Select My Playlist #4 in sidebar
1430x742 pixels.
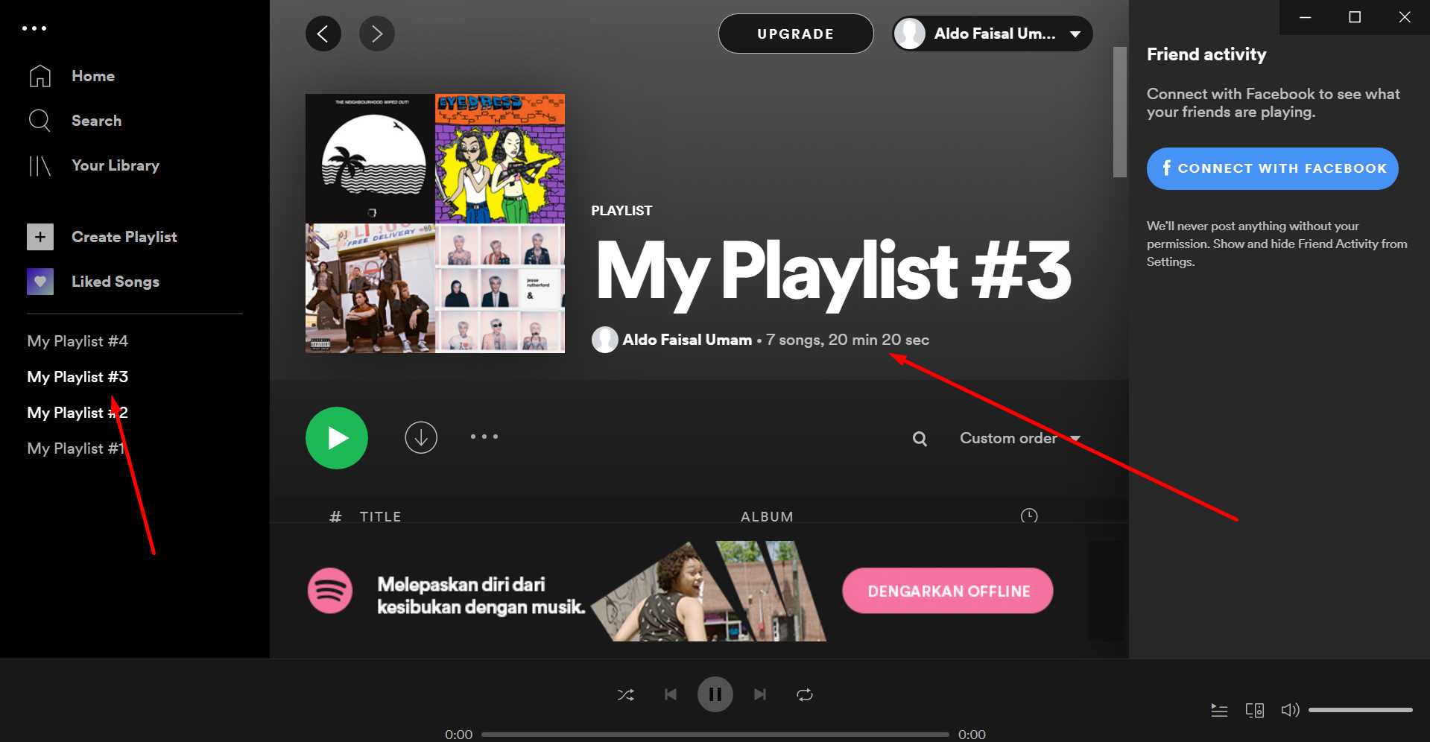pyautogui.click(x=77, y=340)
